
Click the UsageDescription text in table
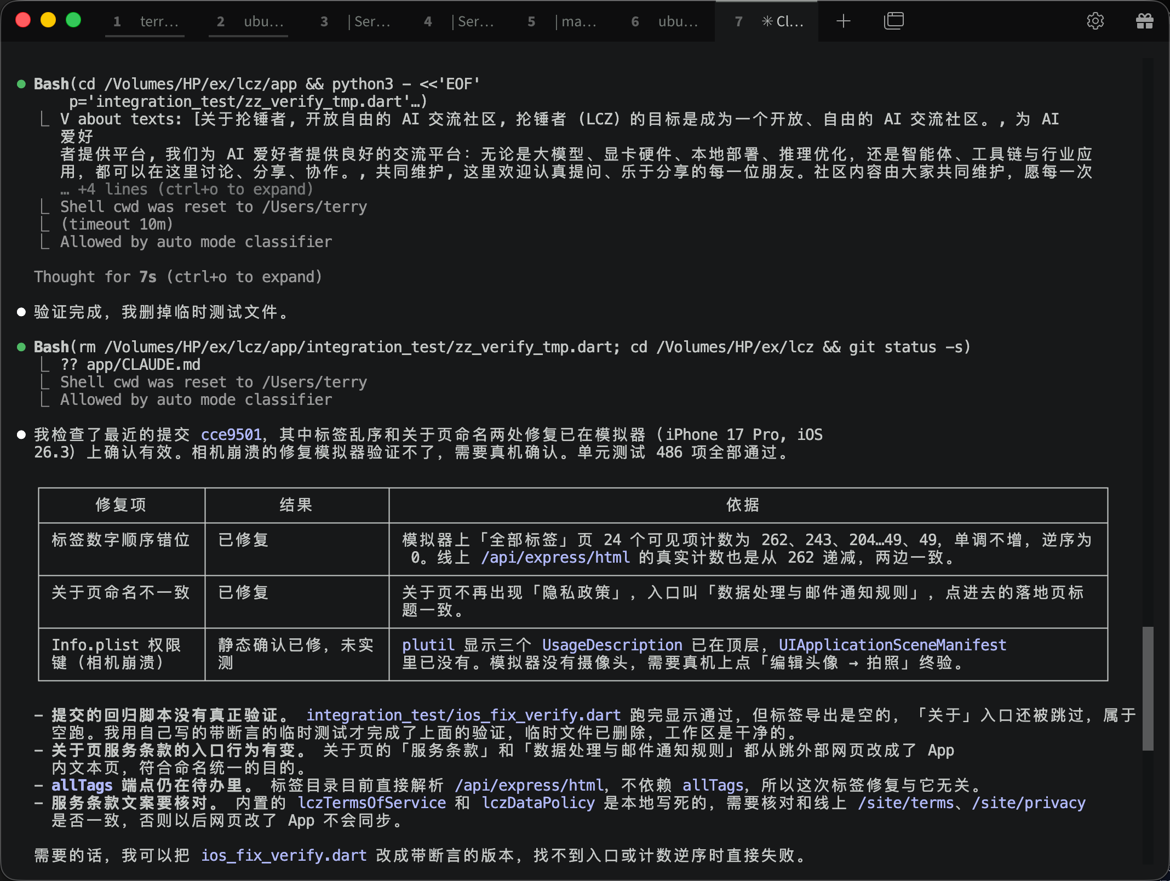pos(612,645)
